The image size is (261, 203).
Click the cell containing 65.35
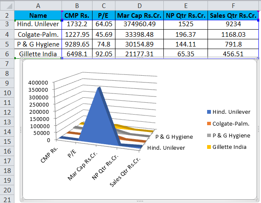click(x=185, y=54)
